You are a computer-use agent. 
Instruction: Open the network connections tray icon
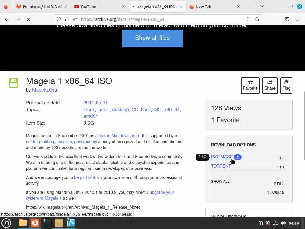point(276,223)
